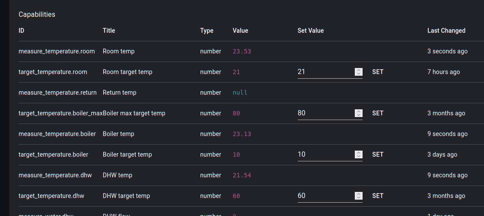Screen dimensions: 484x216
Task: Focus the Room target temp set value field
Action: point(325,72)
